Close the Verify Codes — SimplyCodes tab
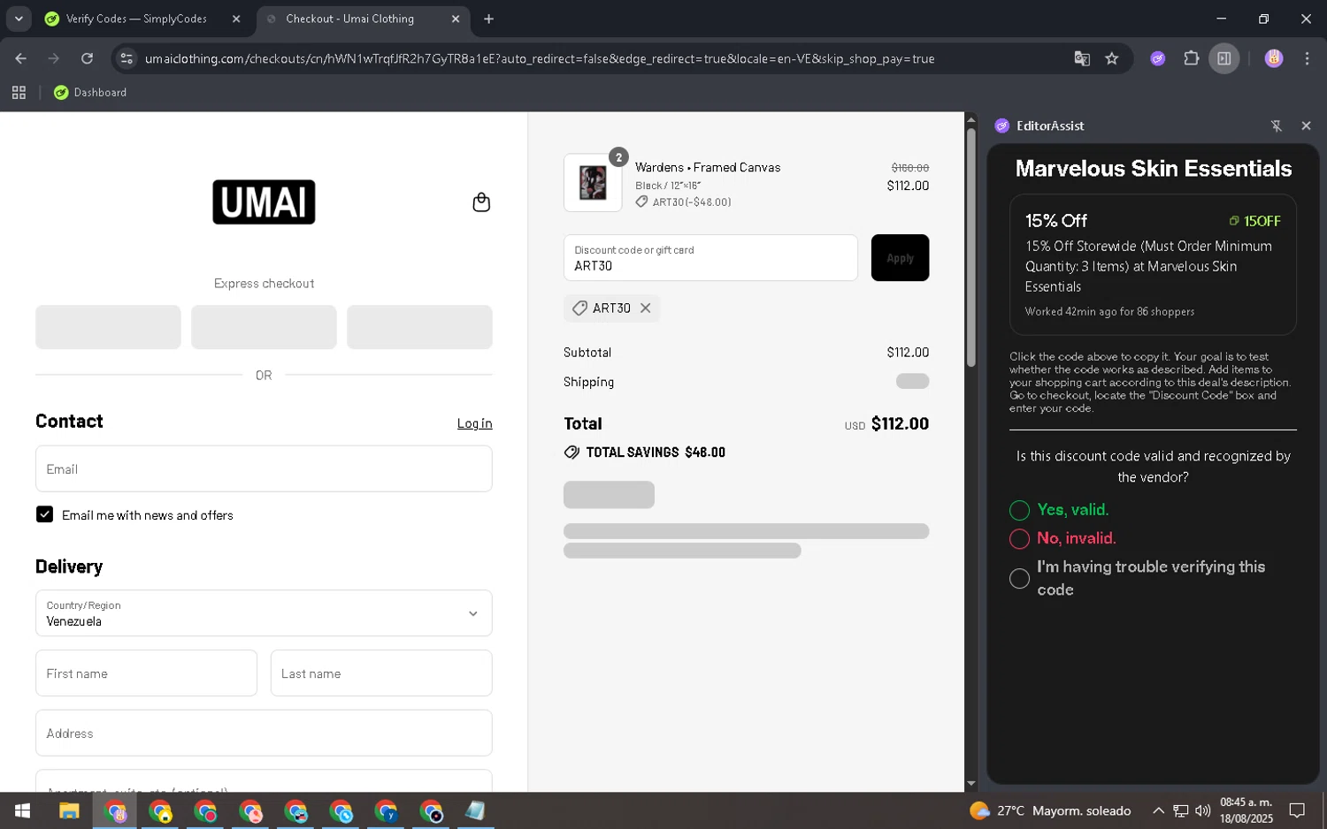 [236, 19]
